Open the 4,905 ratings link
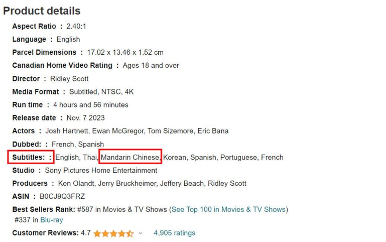The image size is (386, 242). (x=174, y=233)
